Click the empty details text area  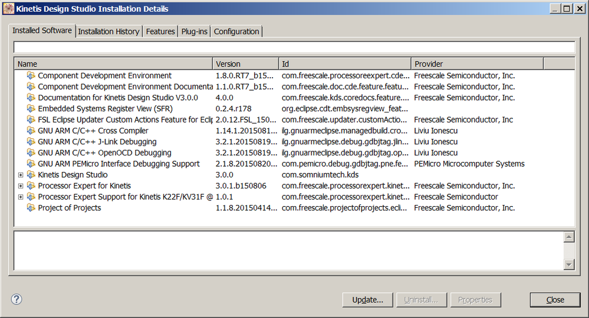288,250
